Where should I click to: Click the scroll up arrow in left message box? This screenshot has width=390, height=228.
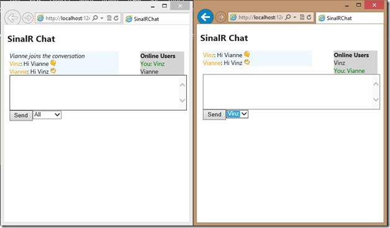pos(183,85)
